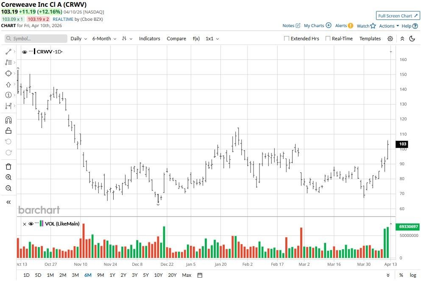Toggle the lock drawings icon
The width and height of the screenshot is (421, 281).
[8, 131]
